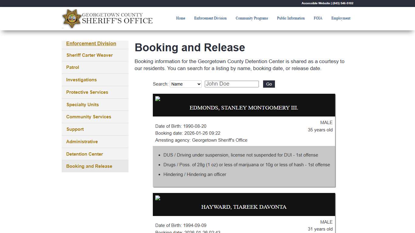Select Community Programs in the top navigation
The width and height of the screenshot is (415, 233).
coord(252,18)
